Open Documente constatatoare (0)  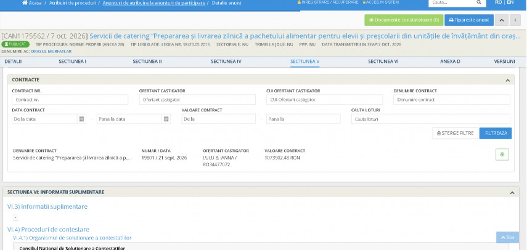pyautogui.click(x=404, y=20)
